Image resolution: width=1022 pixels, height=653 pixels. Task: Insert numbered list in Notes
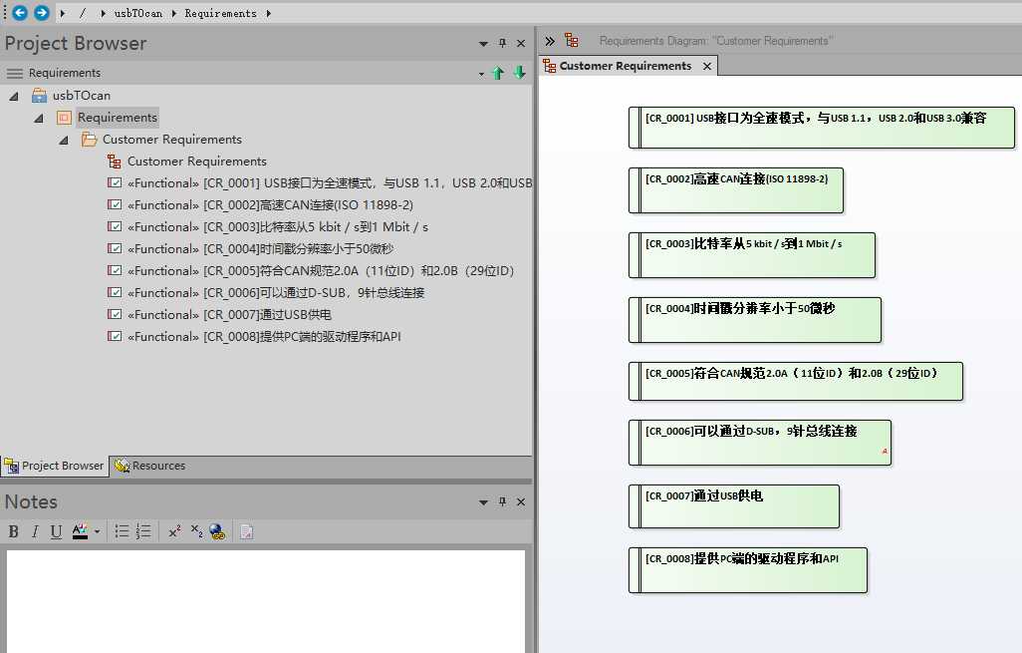pos(143,531)
